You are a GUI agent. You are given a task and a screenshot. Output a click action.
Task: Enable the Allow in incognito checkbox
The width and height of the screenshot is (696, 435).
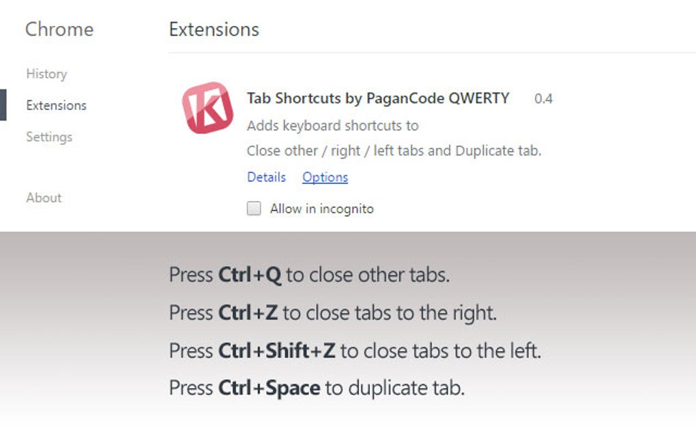point(253,208)
